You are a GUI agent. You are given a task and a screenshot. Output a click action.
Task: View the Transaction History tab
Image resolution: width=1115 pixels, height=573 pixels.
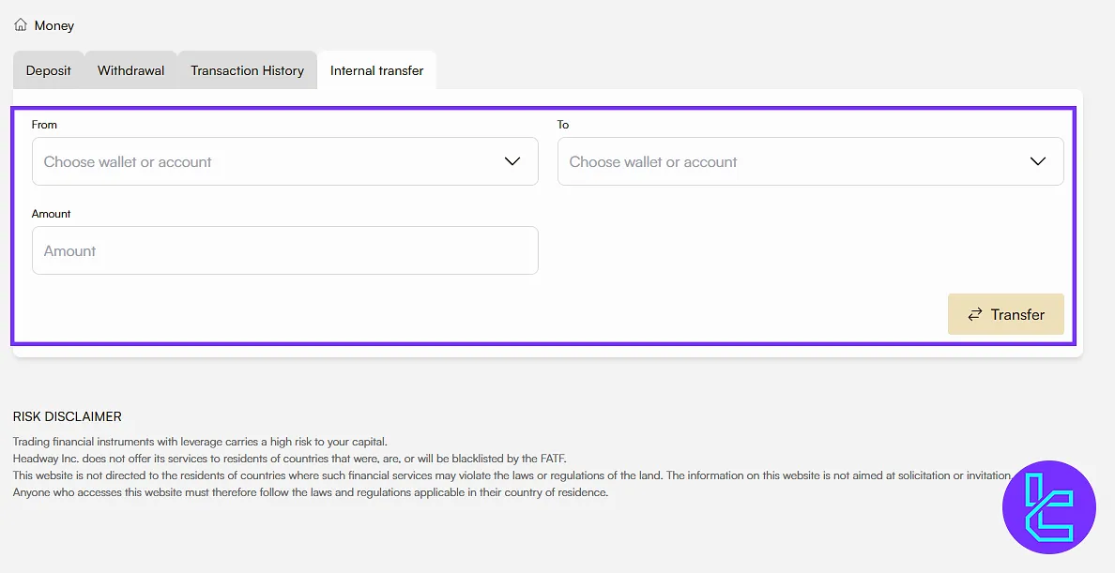click(x=247, y=70)
